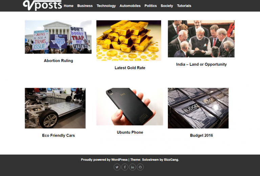Open the GitHub social icon in footer

coord(140,167)
